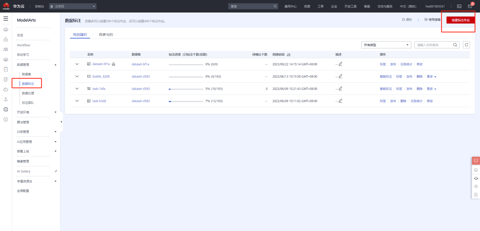Focus the top 搜索 search field
This screenshot has width=480, height=231.
coord(251,6)
